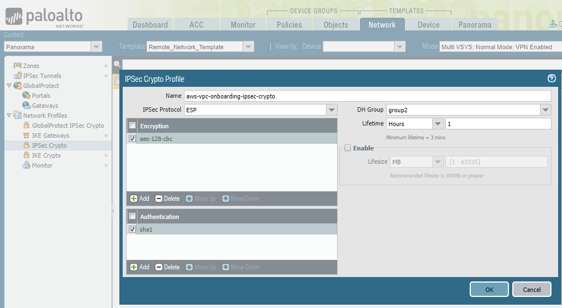Open the DH Group dropdown
Screen dimensions: 562x308
pyautogui.click(x=545, y=109)
